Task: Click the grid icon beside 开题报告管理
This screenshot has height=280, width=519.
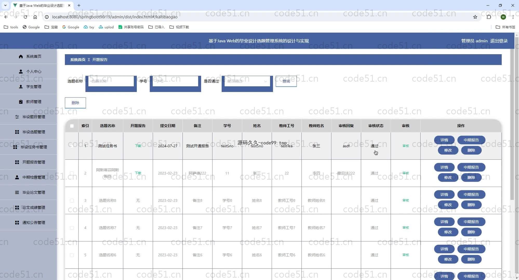Action: (17, 162)
